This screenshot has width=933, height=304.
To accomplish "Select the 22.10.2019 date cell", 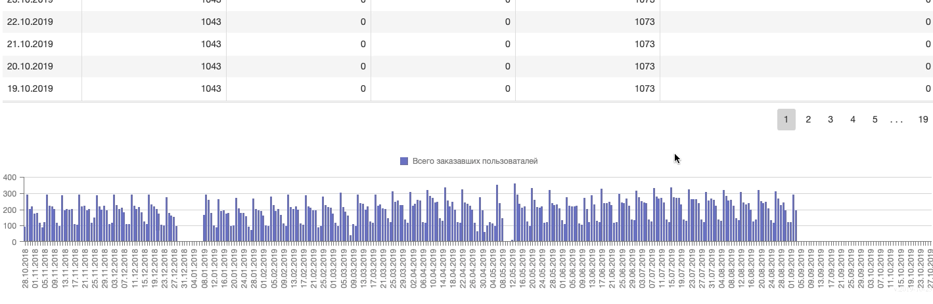I will pyautogui.click(x=30, y=22).
